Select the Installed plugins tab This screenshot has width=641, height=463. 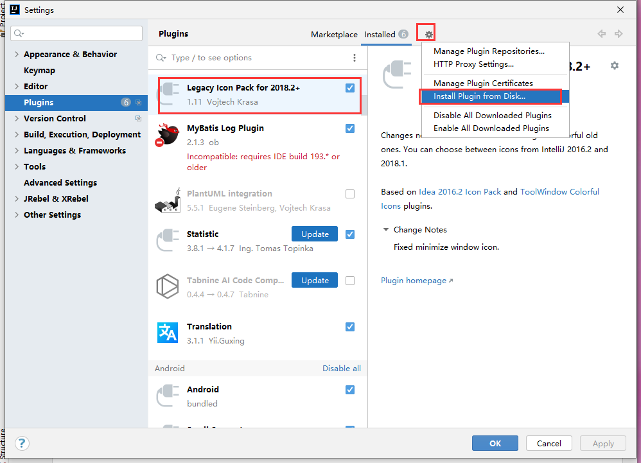click(x=386, y=35)
